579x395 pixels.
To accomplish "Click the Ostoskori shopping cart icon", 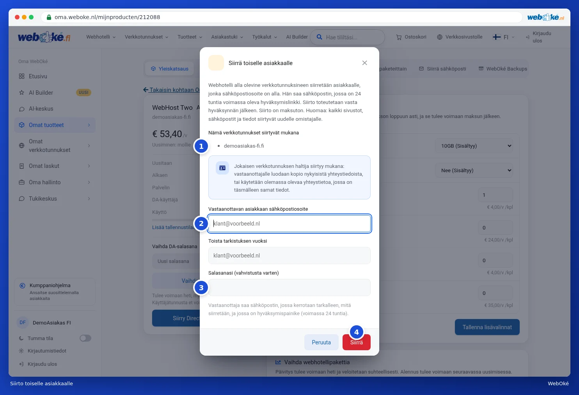I will point(399,37).
